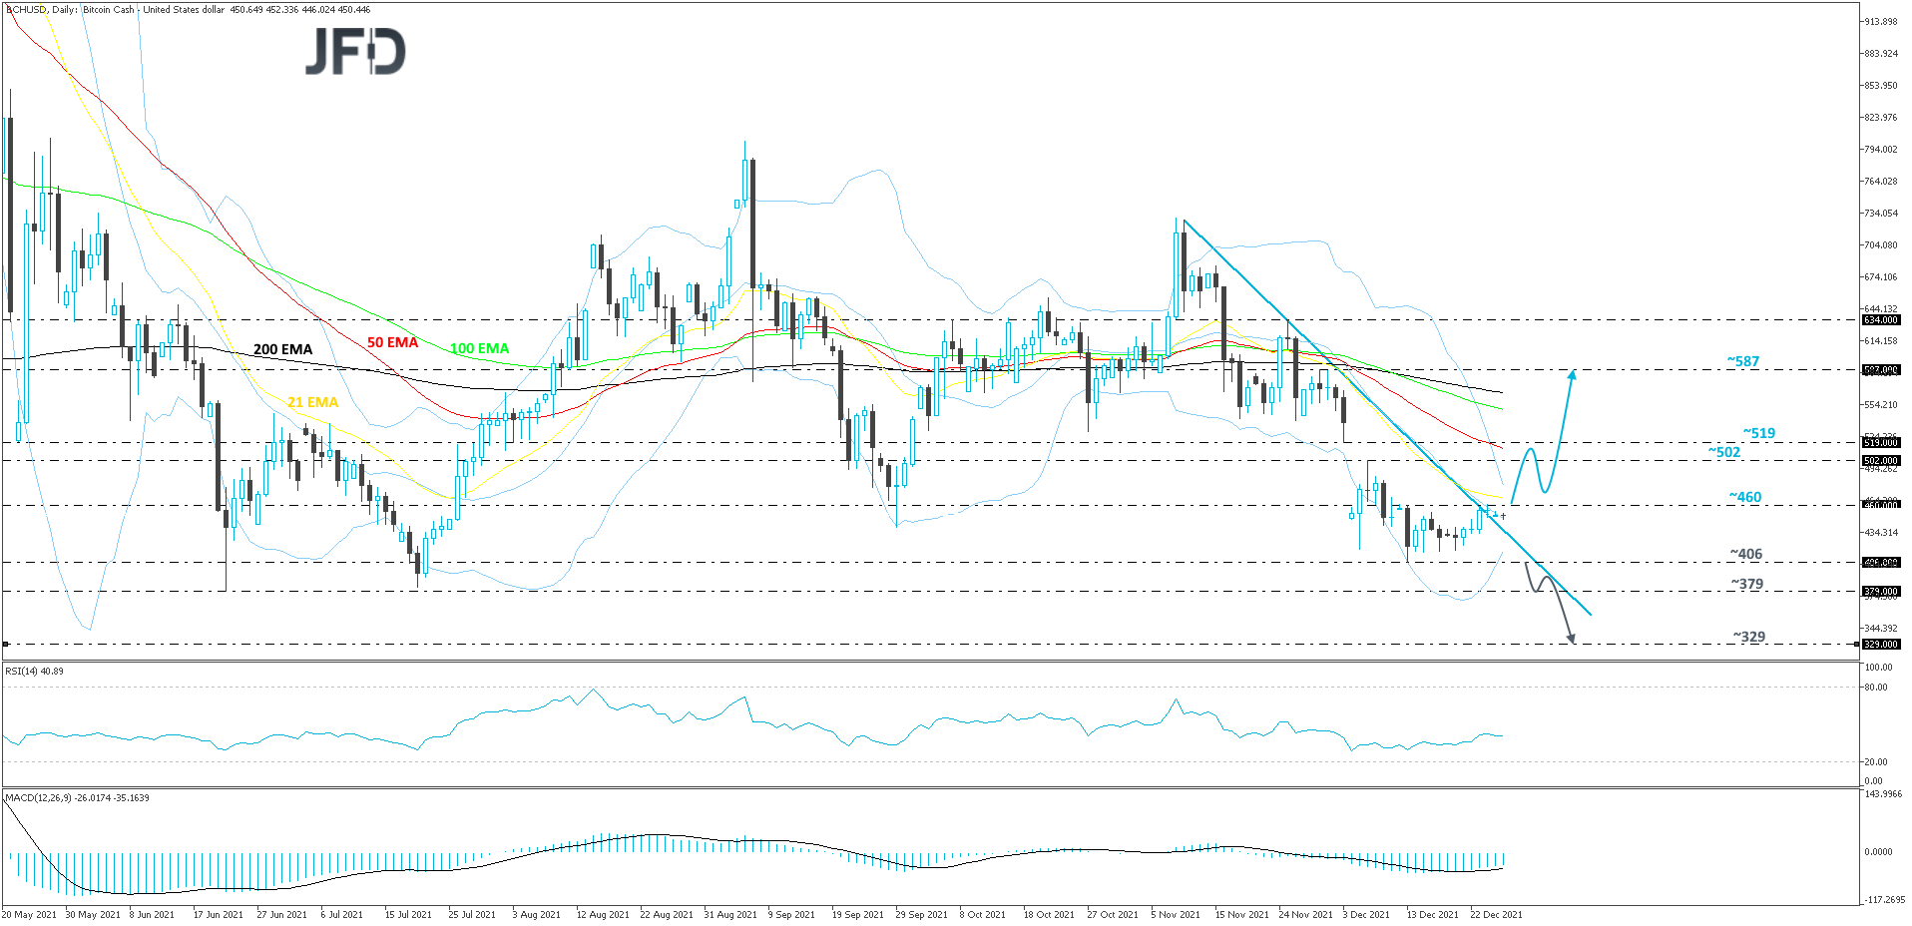Click the gray downward arrow tip near ~329

point(1571,638)
